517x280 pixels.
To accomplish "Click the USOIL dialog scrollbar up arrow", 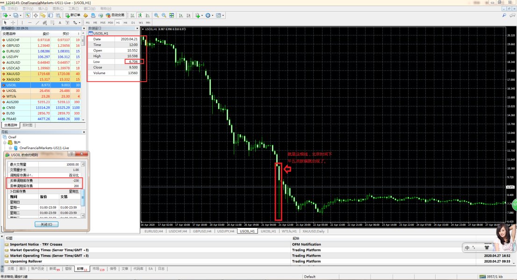I will tap(83, 164).
